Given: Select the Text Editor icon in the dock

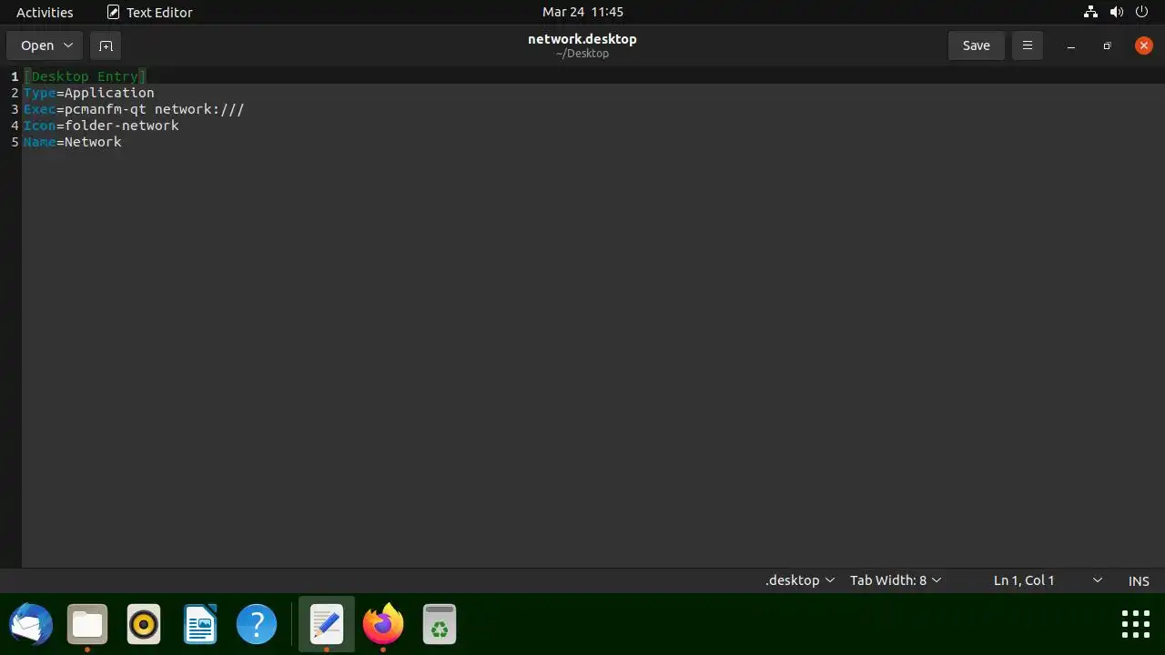Looking at the screenshot, I should click(327, 625).
